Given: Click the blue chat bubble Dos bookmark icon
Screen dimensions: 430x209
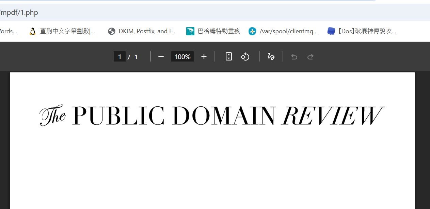Looking at the screenshot, I should [x=331, y=31].
